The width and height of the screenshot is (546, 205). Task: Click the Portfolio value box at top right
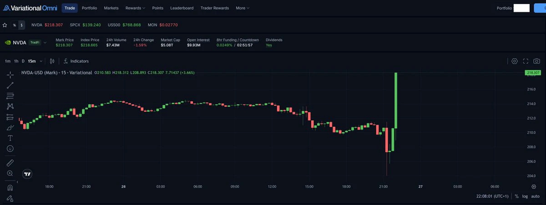[521, 8]
